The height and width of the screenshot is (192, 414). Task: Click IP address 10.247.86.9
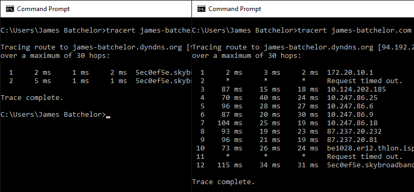coord(350,115)
